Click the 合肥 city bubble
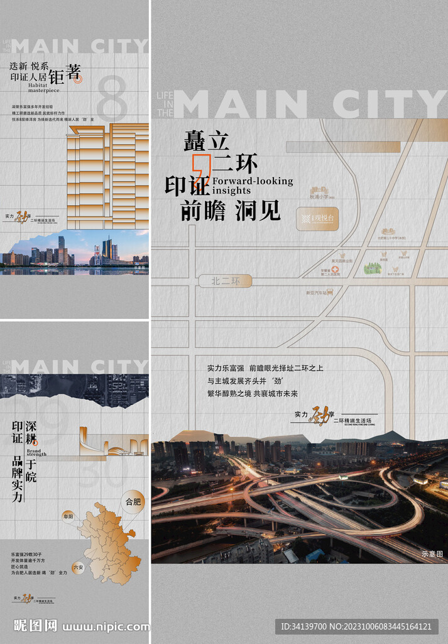 pos(133,502)
